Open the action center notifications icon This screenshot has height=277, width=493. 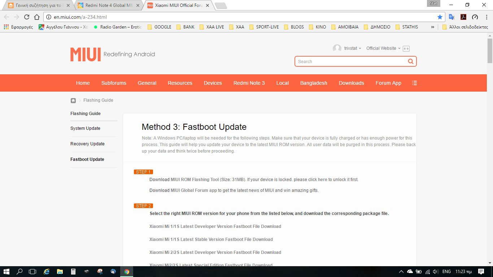481,272
